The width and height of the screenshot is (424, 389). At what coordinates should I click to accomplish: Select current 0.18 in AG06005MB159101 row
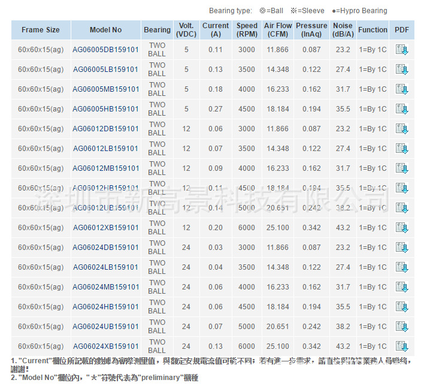[x=216, y=89]
